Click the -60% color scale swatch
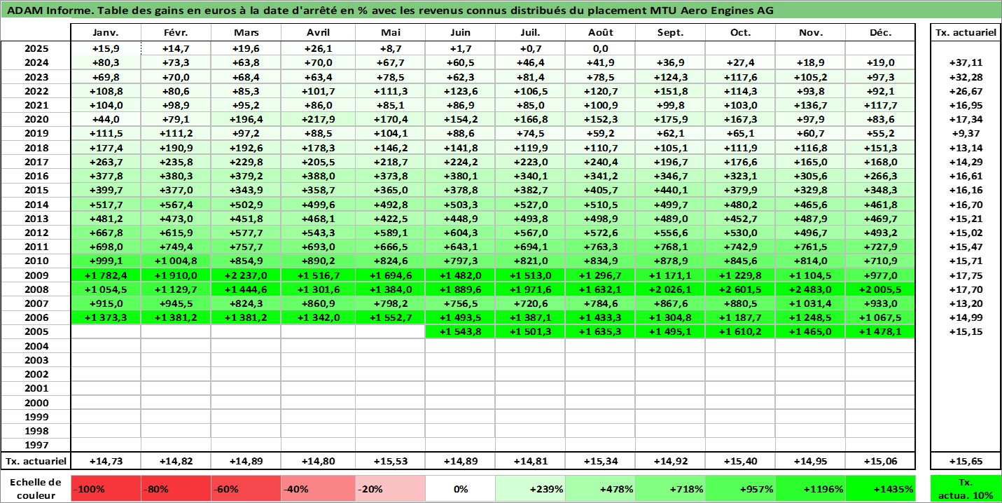 246,489
